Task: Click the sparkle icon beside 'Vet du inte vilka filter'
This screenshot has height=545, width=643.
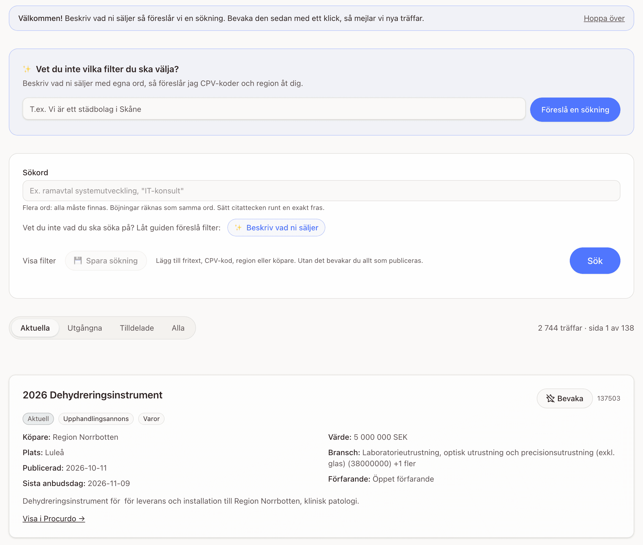Action: pyautogui.click(x=27, y=69)
